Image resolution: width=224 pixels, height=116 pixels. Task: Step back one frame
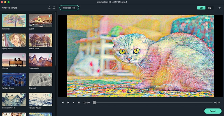pos(63,103)
